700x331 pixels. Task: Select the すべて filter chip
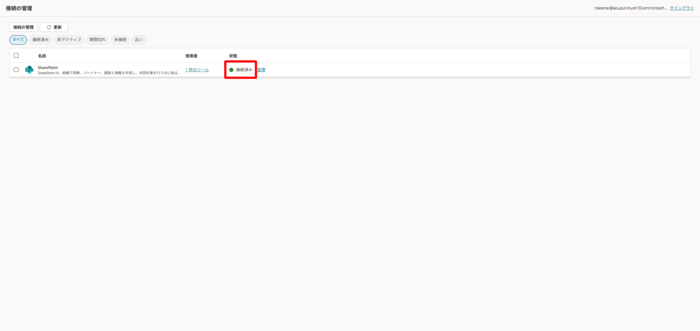click(18, 40)
